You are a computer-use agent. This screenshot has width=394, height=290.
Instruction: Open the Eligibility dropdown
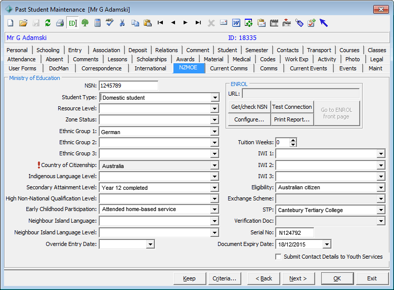pos(381,188)
